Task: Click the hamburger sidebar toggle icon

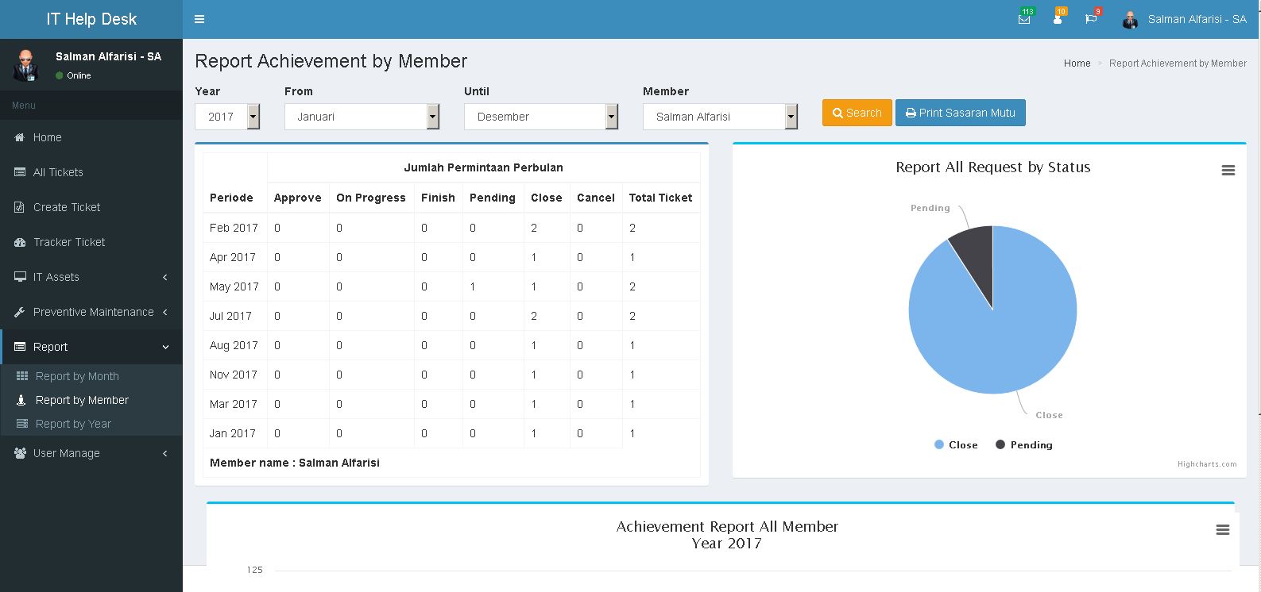Action: click(199, 19)
